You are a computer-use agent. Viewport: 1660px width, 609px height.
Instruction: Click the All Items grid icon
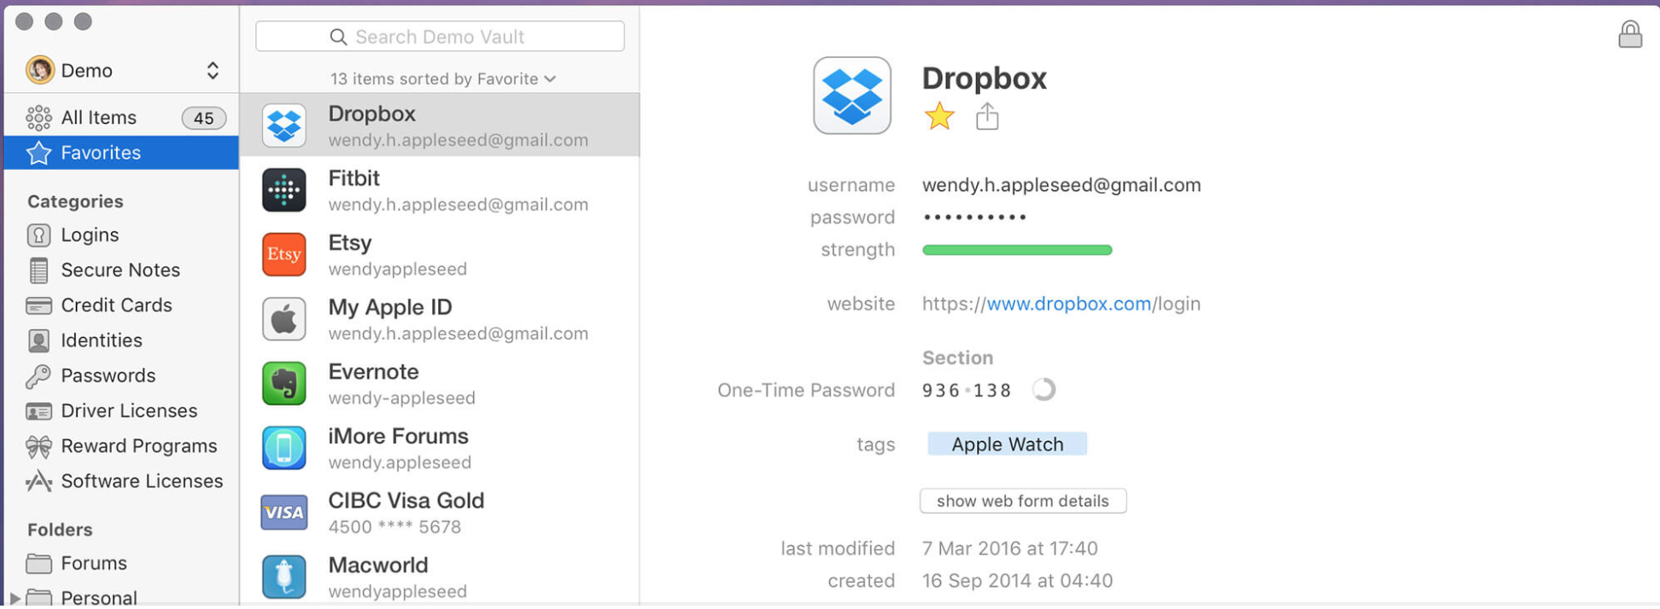[x=38, y=118]
